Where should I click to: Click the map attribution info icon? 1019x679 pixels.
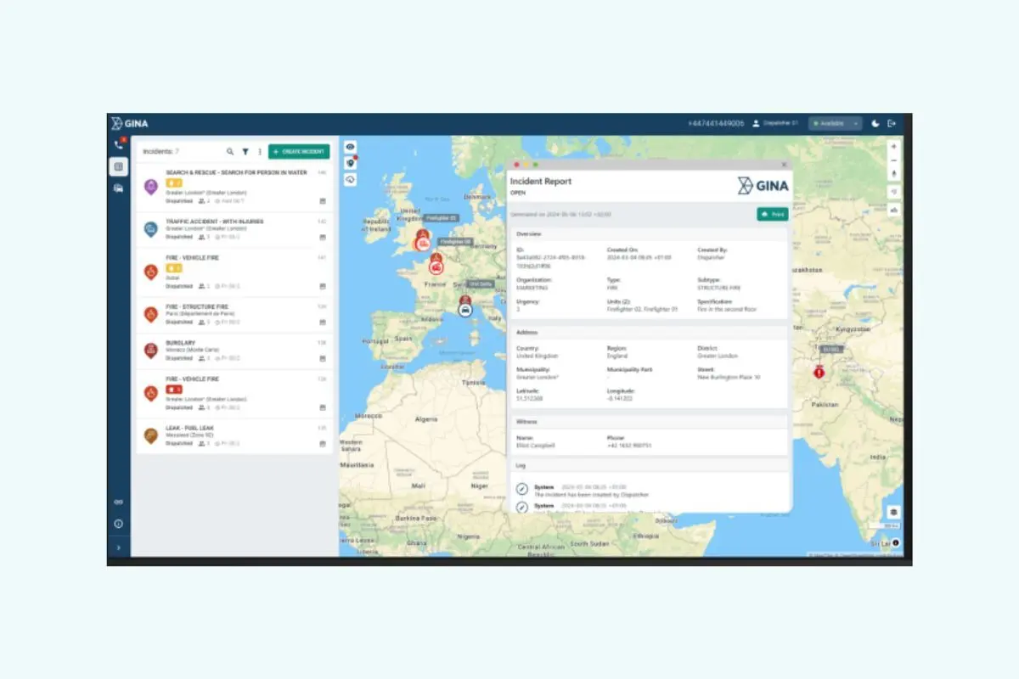(x=895, y=543)
